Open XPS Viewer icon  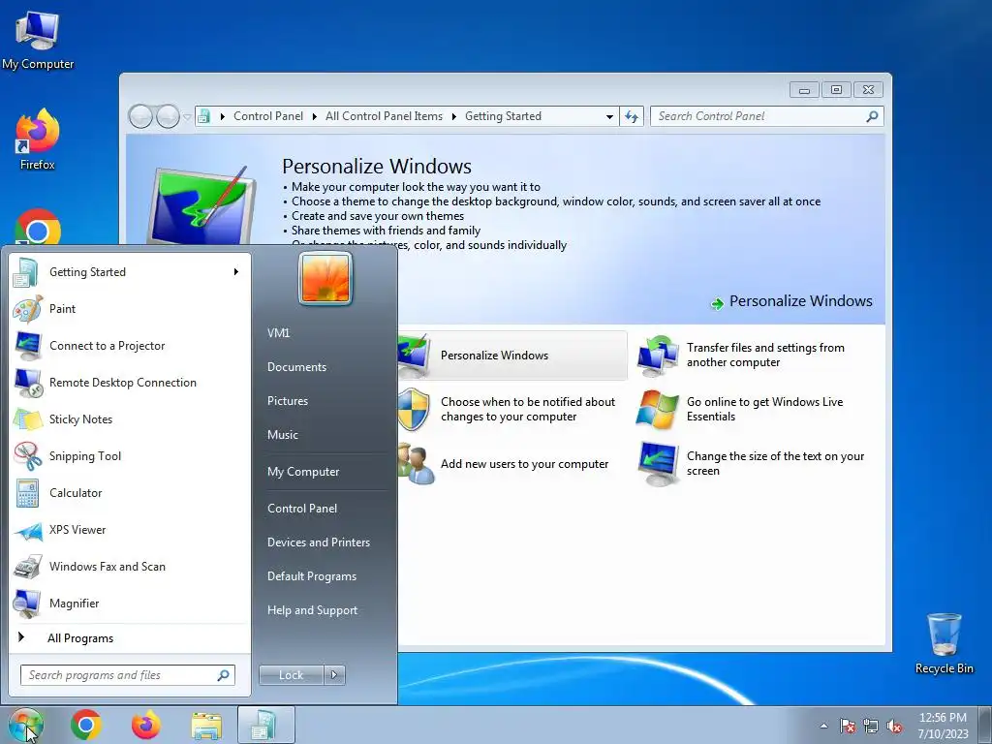27,530
